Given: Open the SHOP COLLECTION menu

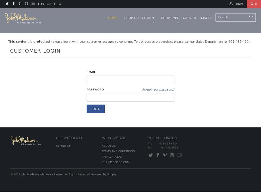Looking at the screenshot, I should [x=139, y=18].
